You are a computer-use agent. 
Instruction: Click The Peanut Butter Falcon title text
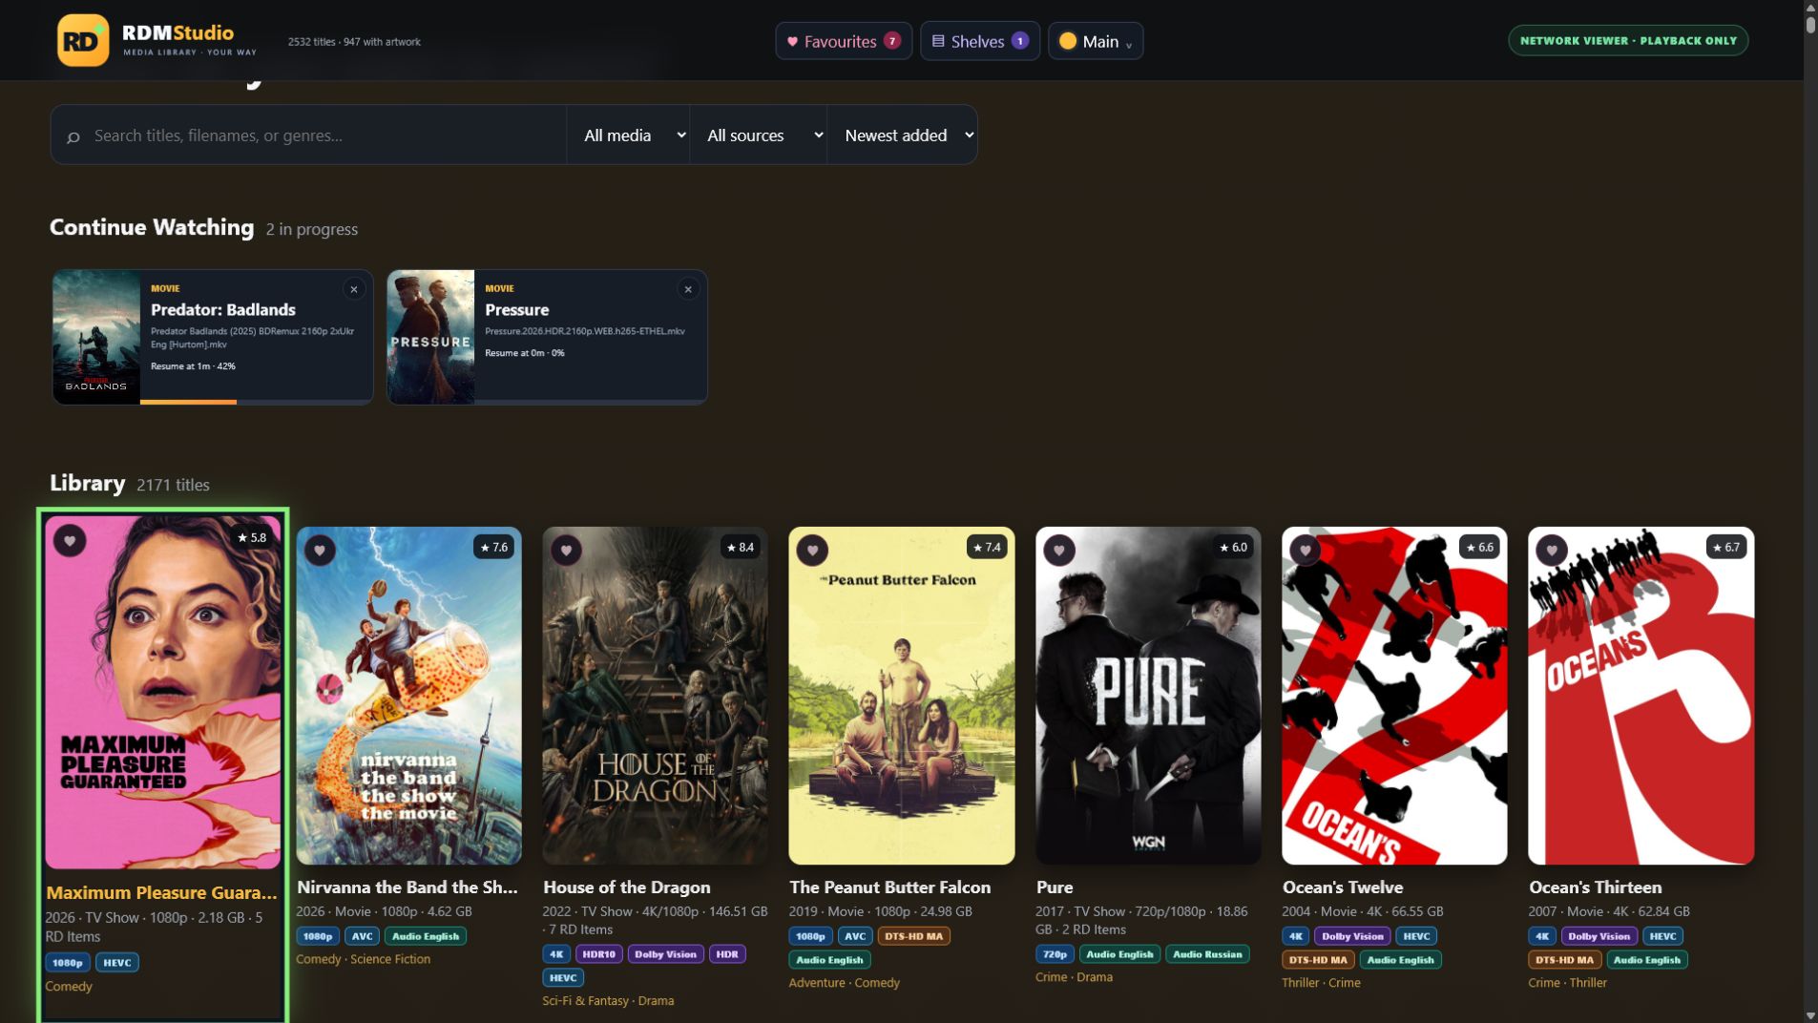tap(889, 887)
